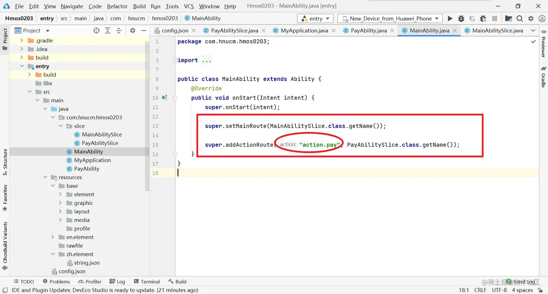Click the stop process square icon
The image size is (548, 294).
[494, 18]
